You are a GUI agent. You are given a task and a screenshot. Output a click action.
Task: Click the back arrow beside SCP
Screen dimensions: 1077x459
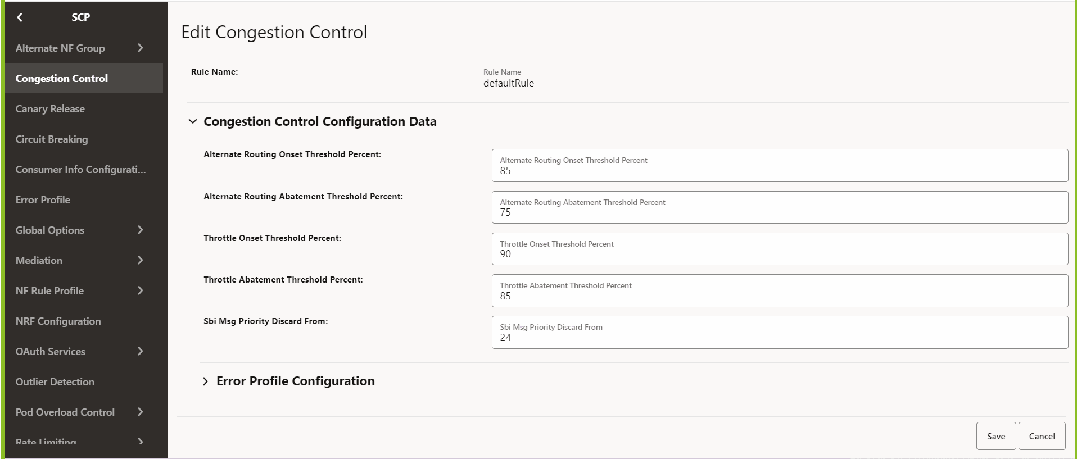(x=20, y=17)
